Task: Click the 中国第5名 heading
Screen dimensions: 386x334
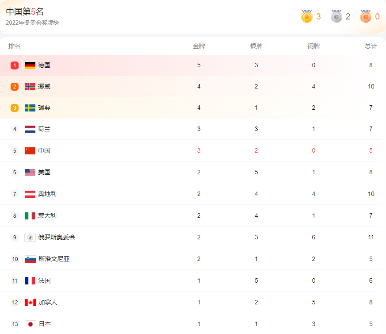Action: coord(25,12)
